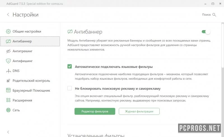Image resolution: width=224 pixels, height=137 pixels.
Task: Click the DNS network icon
Action: (9, 71)
